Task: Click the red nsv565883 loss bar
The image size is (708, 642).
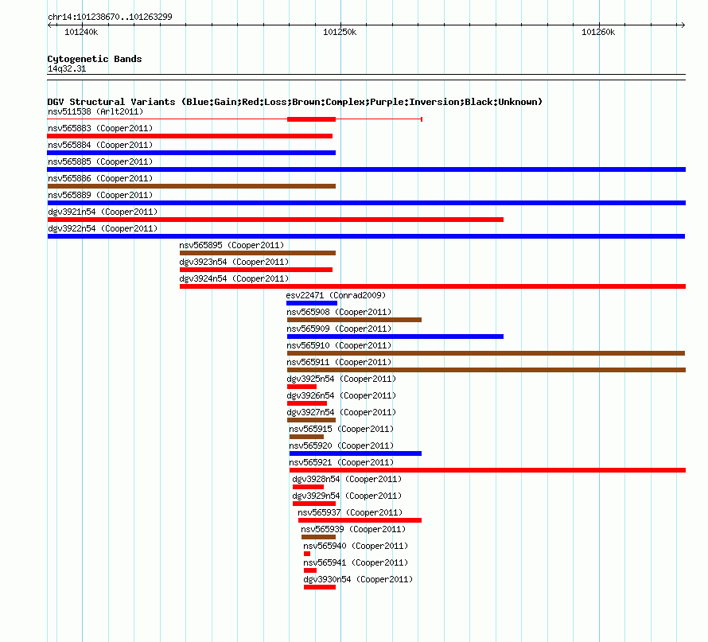Action: pyautogui.click(x=189, y=136)
